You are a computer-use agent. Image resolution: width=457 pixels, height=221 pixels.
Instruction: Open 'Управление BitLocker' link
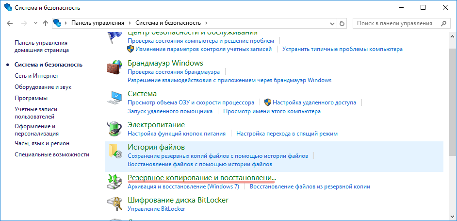[x=156, y=209]
